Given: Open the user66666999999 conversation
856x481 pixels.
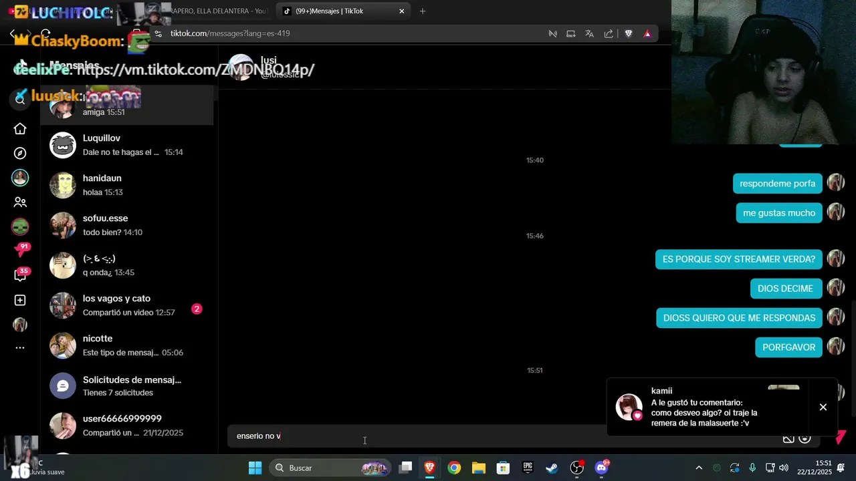Looking at the screenshot, I should pos(127,426).
